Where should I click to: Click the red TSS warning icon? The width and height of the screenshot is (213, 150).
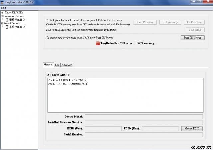[98, 43]
